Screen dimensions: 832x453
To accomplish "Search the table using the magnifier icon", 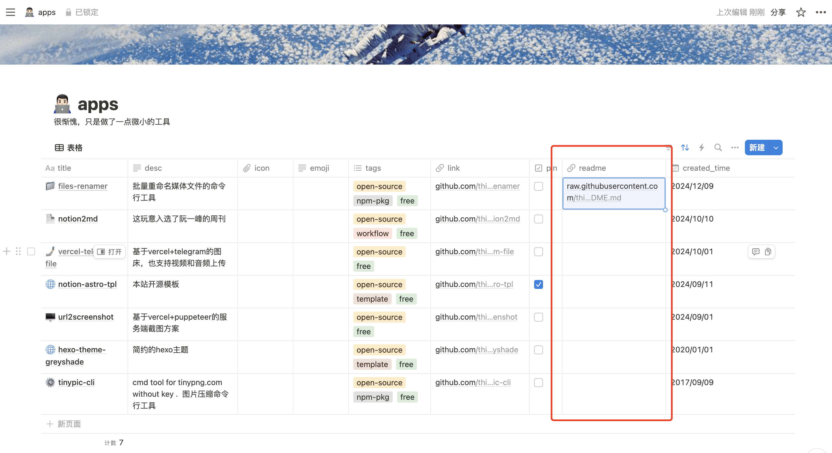I will pos(718,147).
